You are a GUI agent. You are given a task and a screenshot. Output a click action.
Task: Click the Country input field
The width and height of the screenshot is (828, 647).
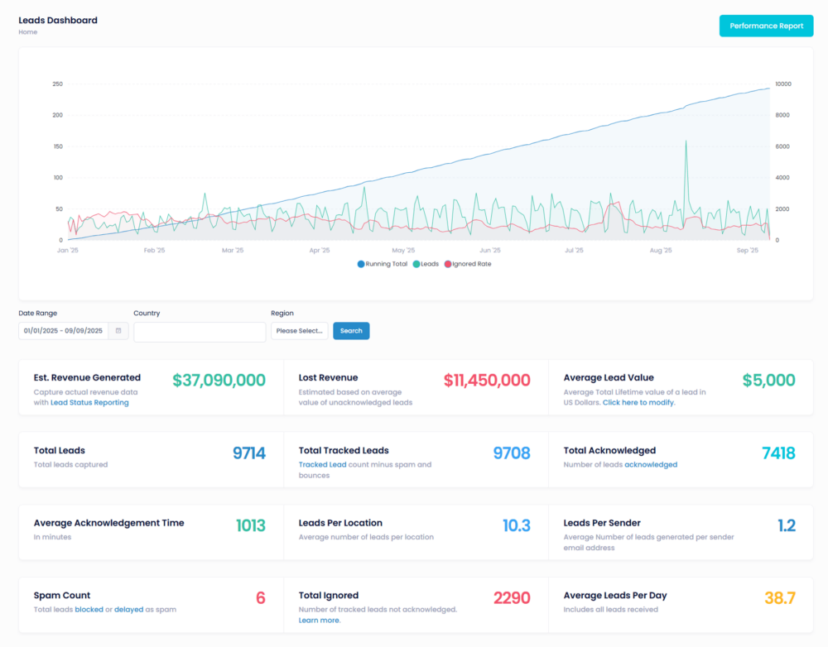(200, 332)
